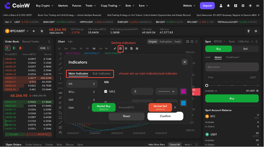Click the Market Sell quick button

(x=160, y=107)
